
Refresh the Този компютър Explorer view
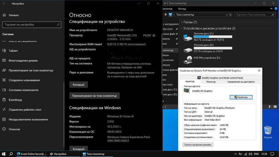coord(230,15)
